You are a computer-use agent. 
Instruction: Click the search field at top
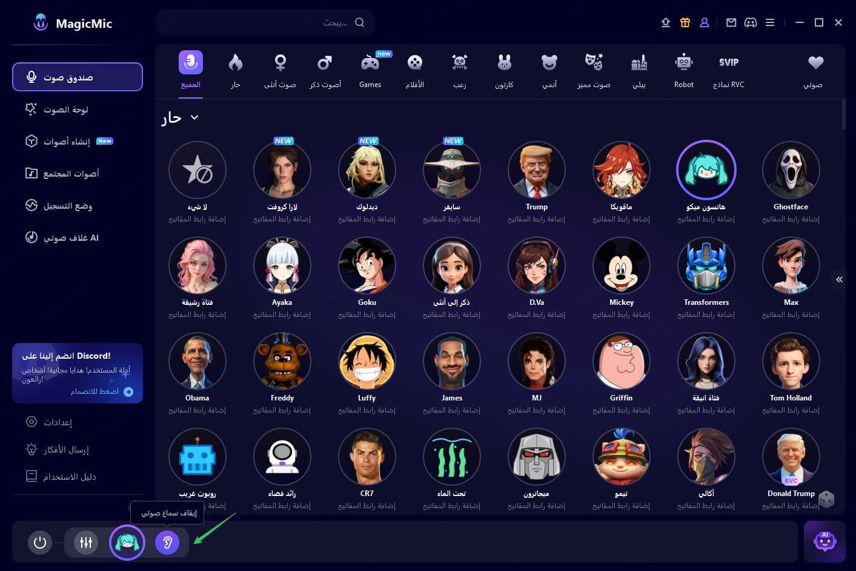click(265, 22)
